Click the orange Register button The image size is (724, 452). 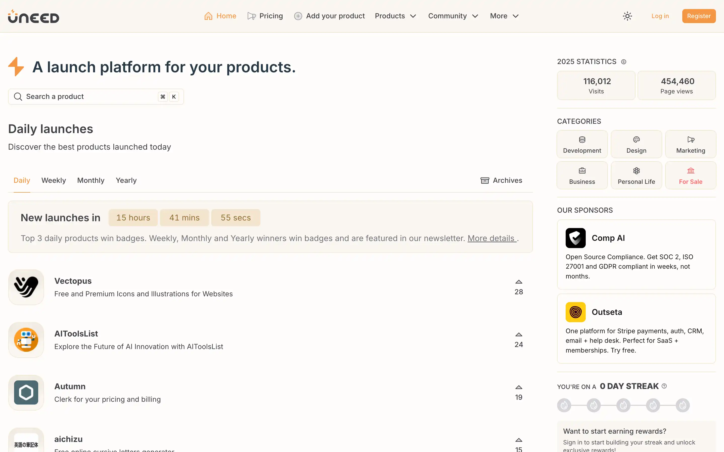coord(699,16)
